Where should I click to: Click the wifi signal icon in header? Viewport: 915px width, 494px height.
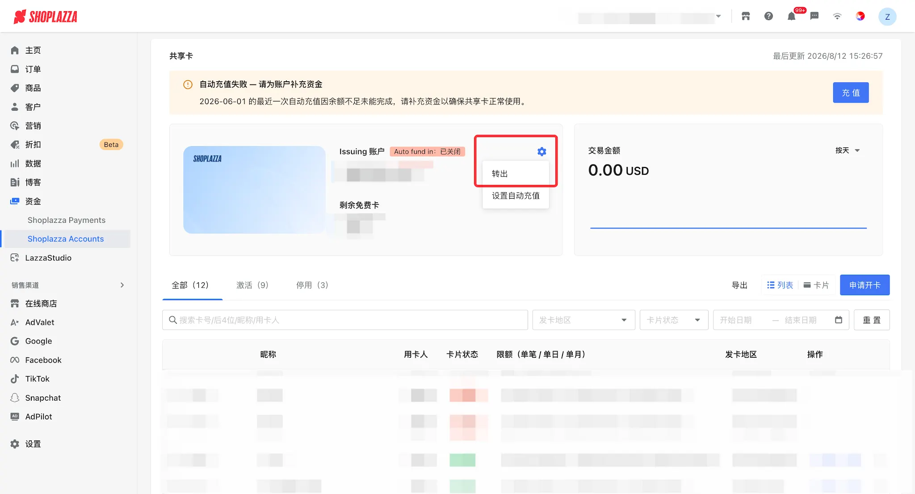837,17
